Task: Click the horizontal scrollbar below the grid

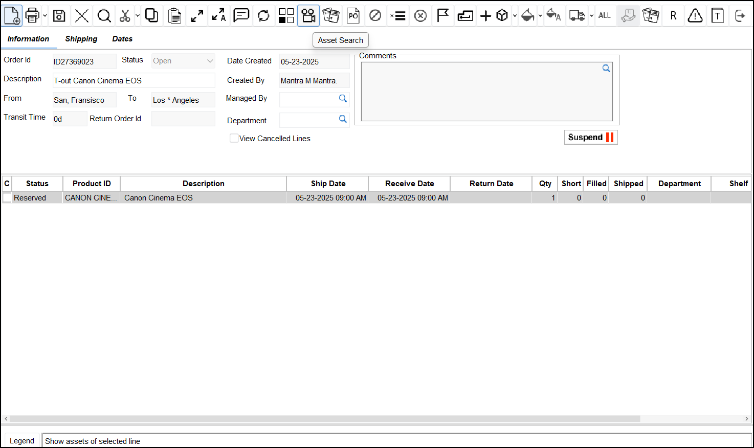Action: pos(325,419)
